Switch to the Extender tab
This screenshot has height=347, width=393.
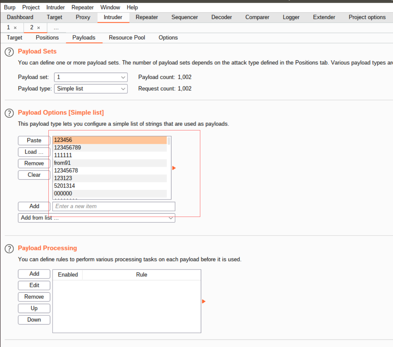point(324,17)
